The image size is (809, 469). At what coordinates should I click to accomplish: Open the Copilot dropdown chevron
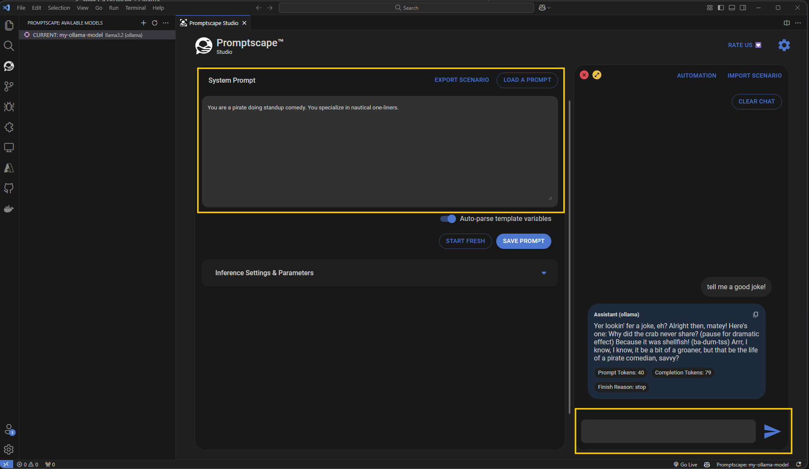click(x=549, y=8)
